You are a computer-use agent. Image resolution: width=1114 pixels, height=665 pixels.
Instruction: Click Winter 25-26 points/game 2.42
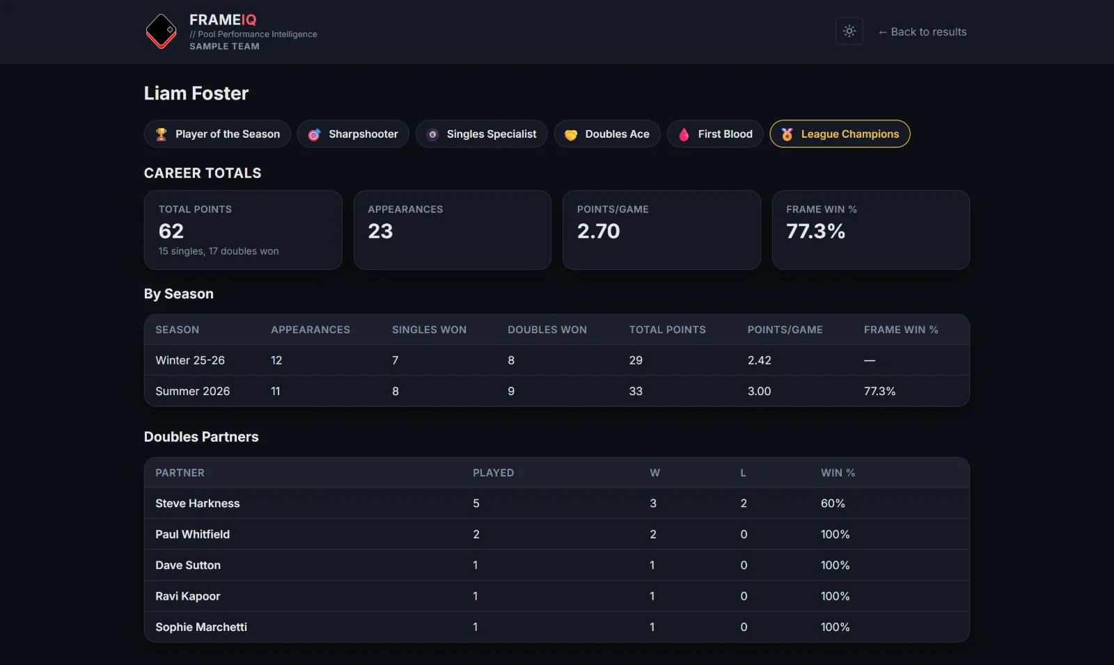(760, 360)
